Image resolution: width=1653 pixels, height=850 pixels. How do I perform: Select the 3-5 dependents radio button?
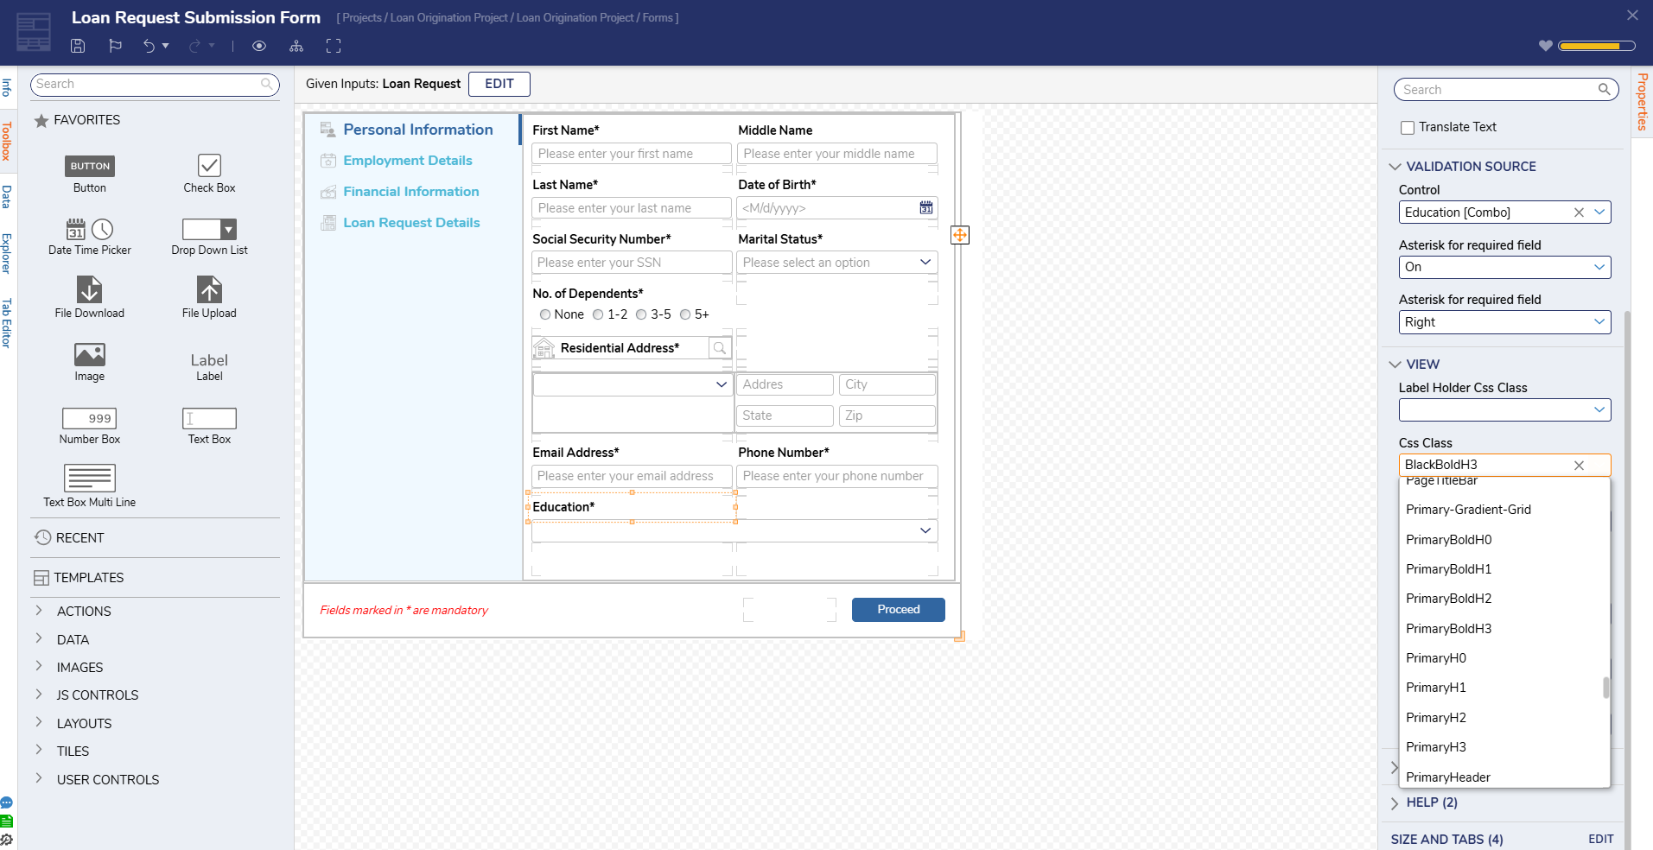pos(641,314)
